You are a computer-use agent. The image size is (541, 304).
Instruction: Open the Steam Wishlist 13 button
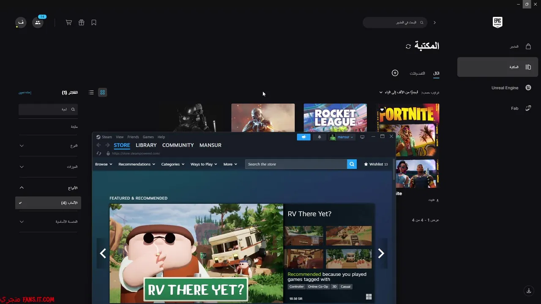pos(376,164)
